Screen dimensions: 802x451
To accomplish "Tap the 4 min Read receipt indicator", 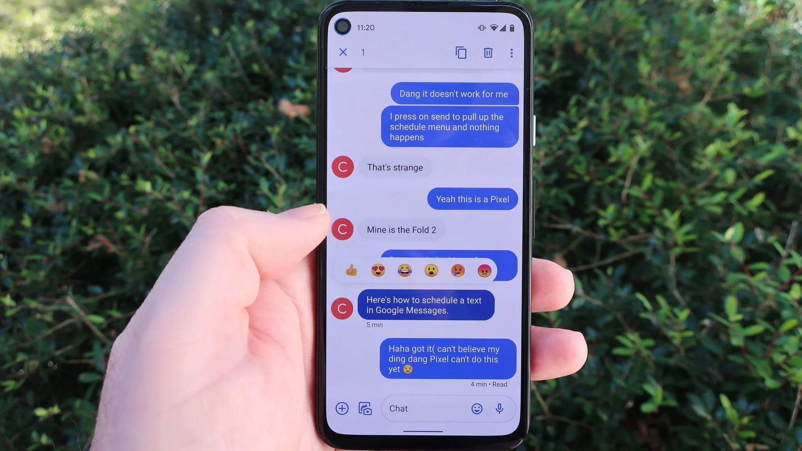I will (x=488, y=384).
